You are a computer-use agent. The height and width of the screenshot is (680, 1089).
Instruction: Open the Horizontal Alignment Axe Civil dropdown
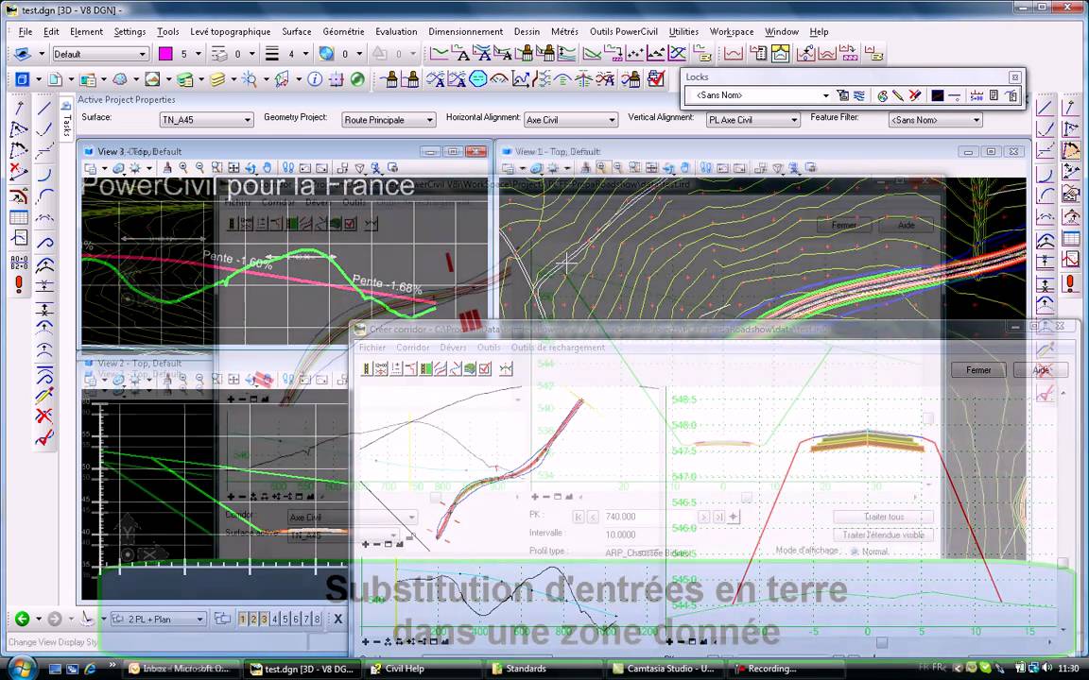[x=571, y=120]
